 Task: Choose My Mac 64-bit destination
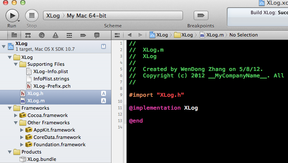tap(87, 15)
